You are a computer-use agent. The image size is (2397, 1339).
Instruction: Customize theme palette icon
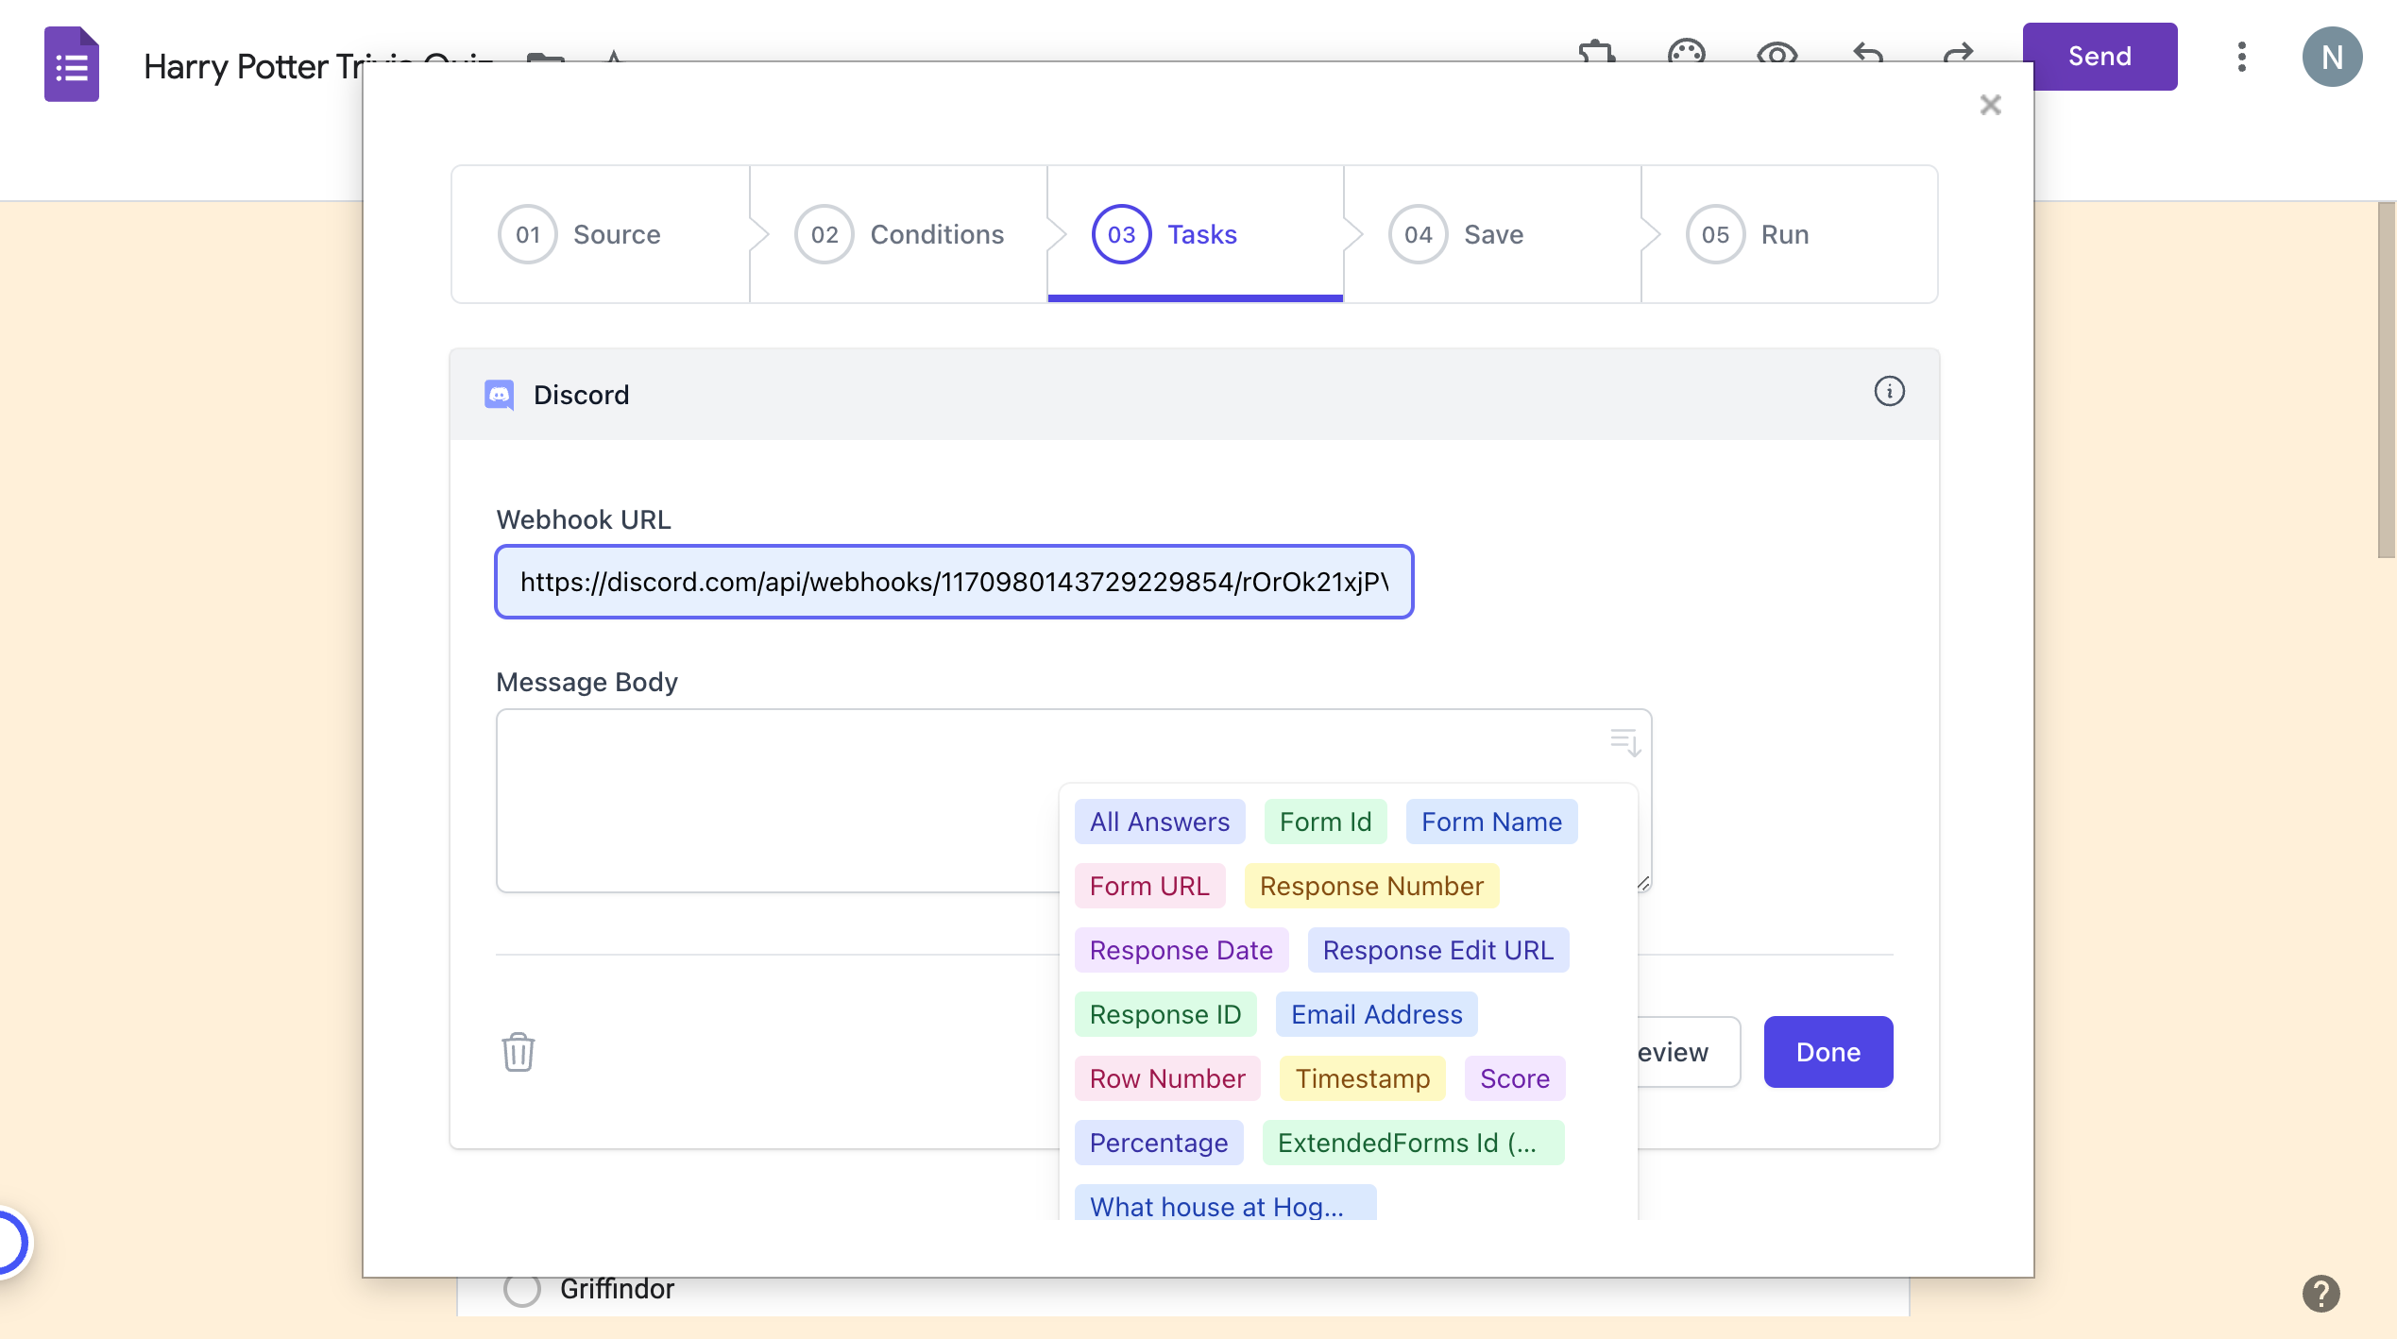pyautogui.click(x=1686, y=51)
